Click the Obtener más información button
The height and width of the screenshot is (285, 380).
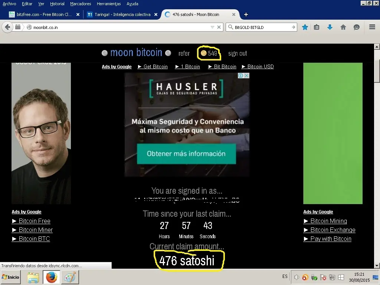tap(186, 154)
